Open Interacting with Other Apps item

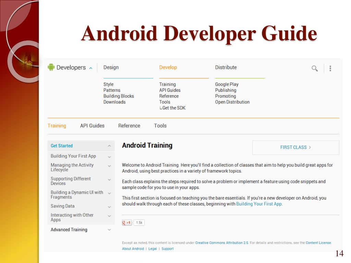point(72,217)
